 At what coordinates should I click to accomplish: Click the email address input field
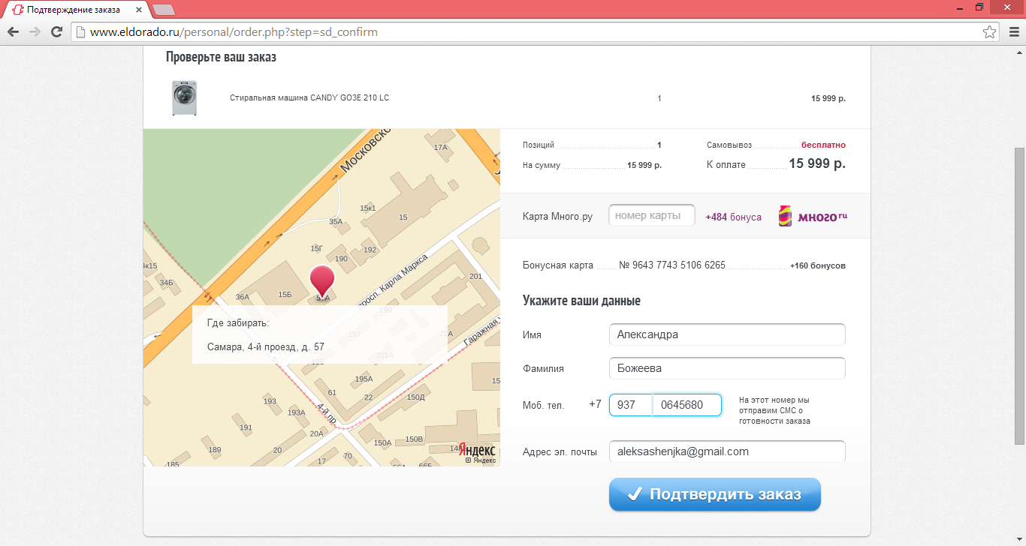[726, 451]
